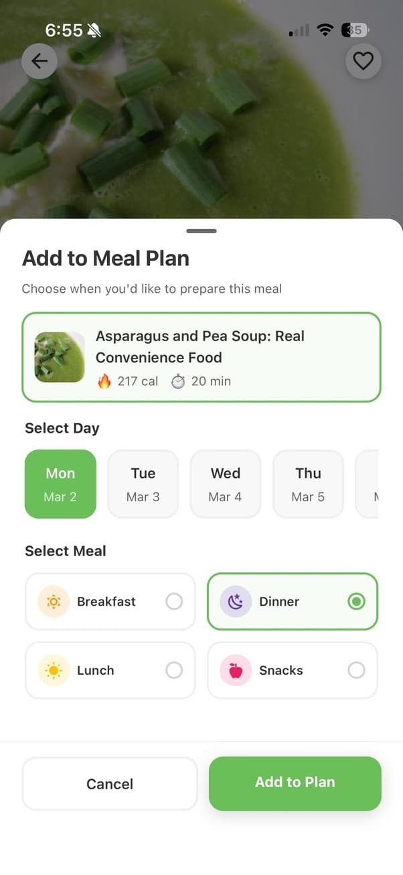Select Tue Mar 3 as the day
Viewport: 403px width, 875px height.
[143, 484]
